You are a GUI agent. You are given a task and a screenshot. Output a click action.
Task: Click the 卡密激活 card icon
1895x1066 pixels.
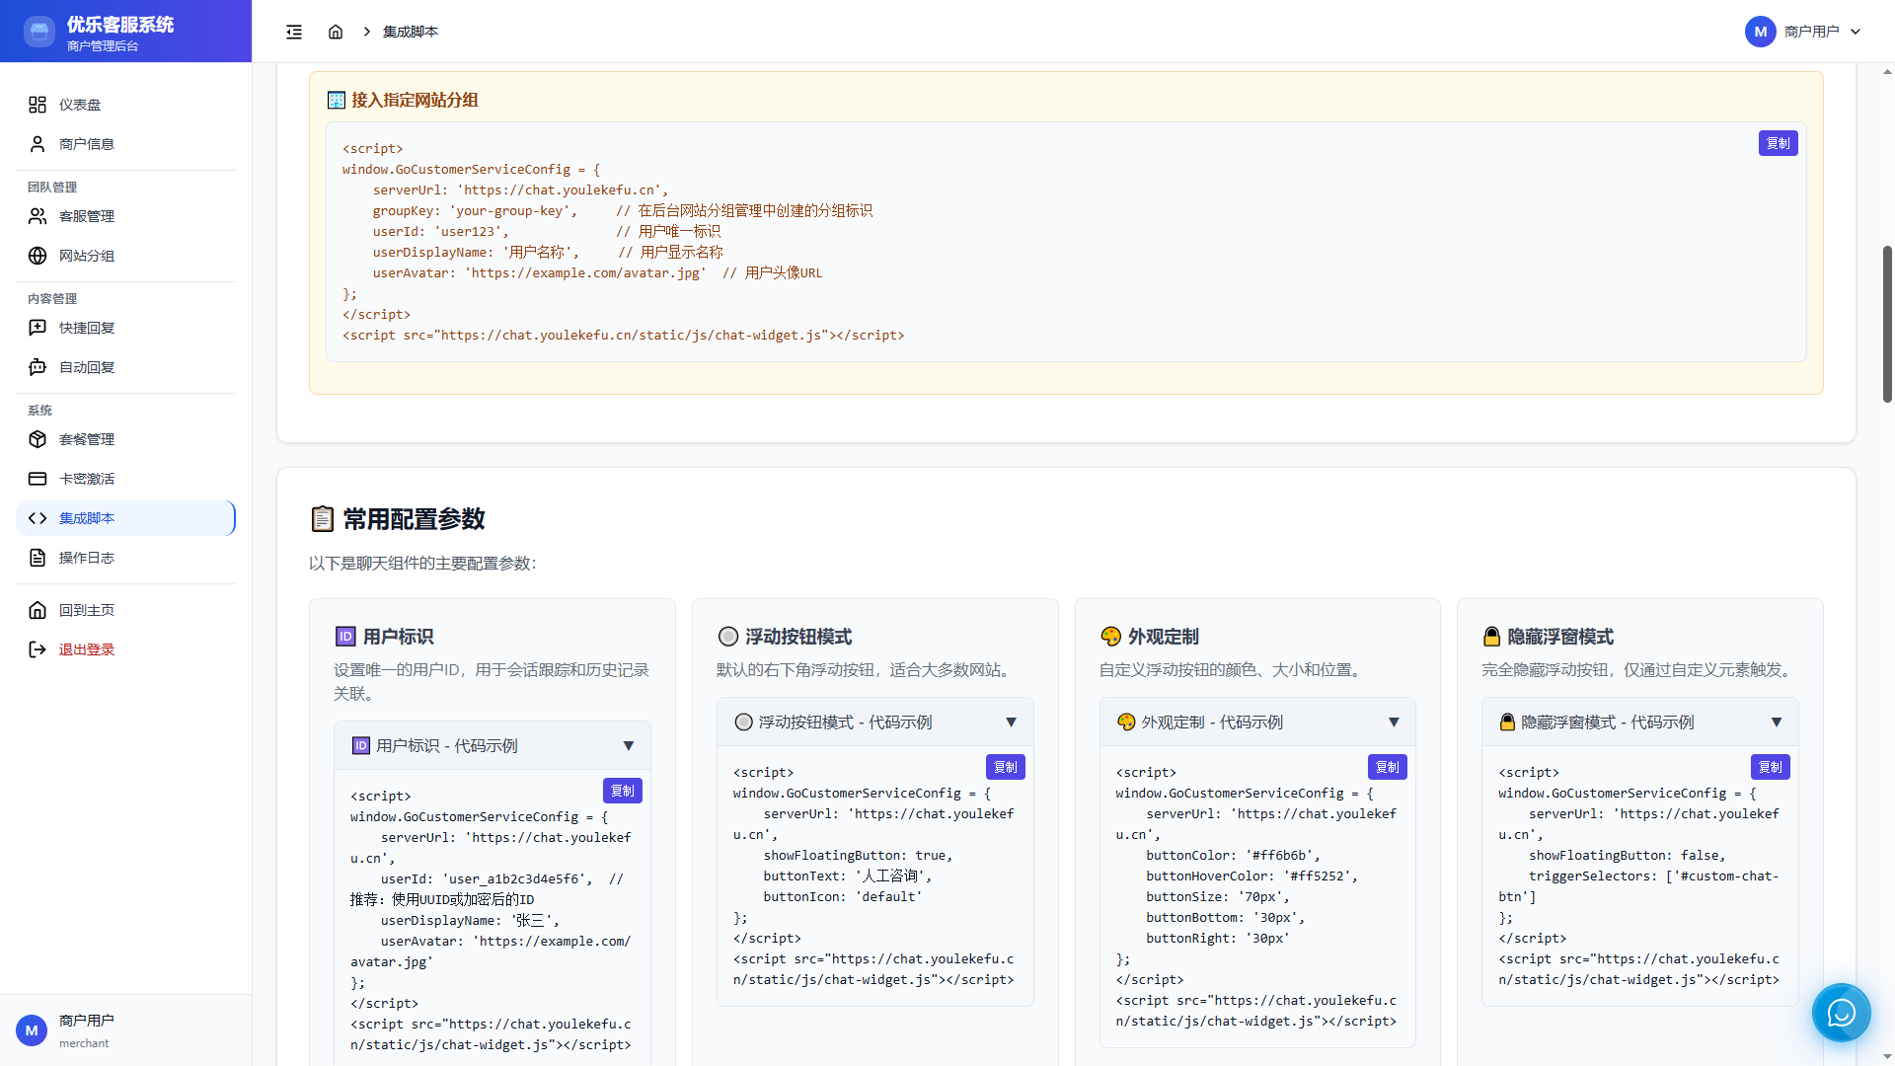click(x=38, y=479)
